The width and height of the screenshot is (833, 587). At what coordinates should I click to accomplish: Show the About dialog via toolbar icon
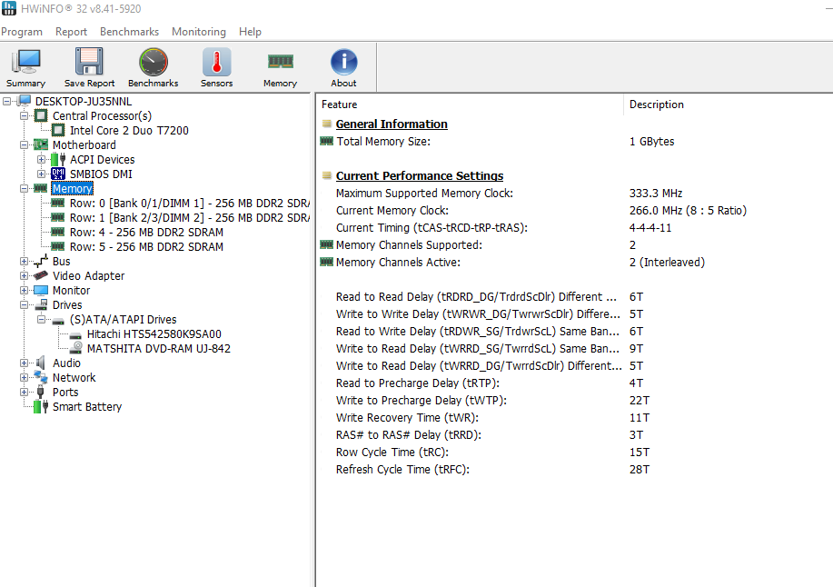[x=342, y=64]
